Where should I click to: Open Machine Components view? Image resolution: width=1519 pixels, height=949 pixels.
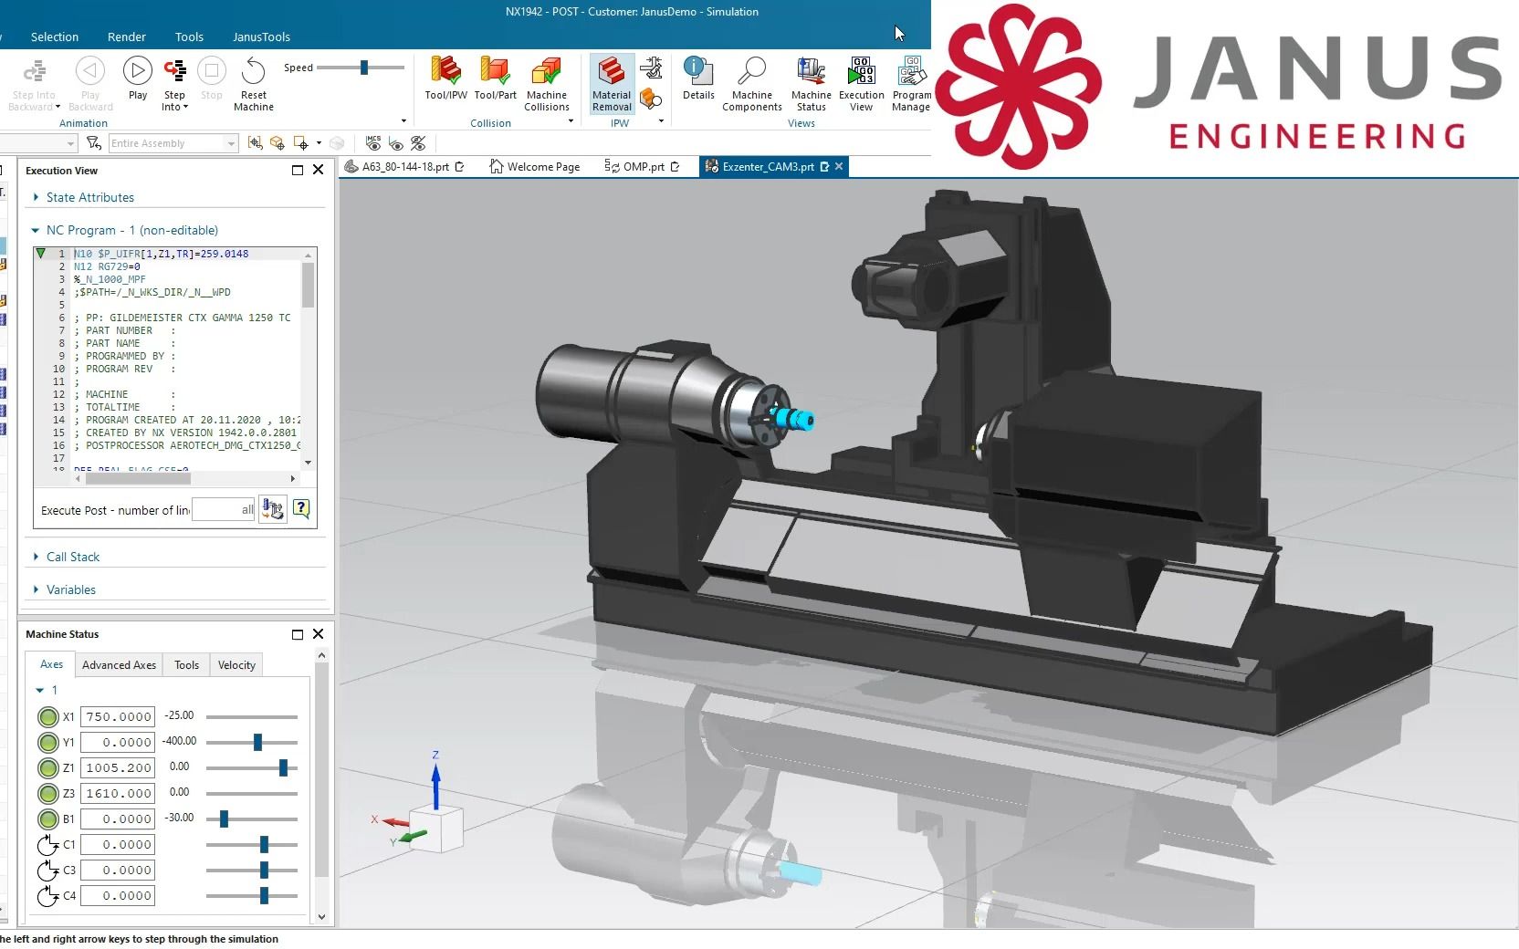(751, 84)
